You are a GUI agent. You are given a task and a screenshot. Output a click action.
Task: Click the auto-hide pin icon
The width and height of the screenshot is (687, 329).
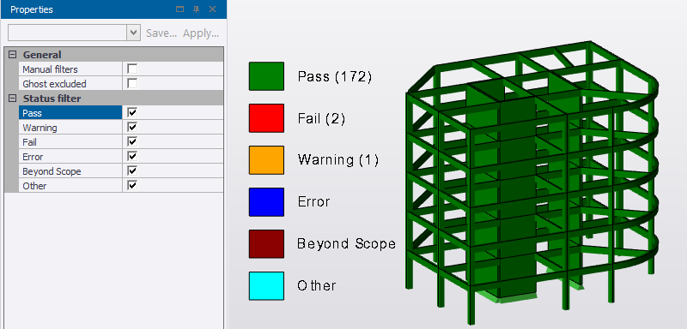[x=197, y=9]
